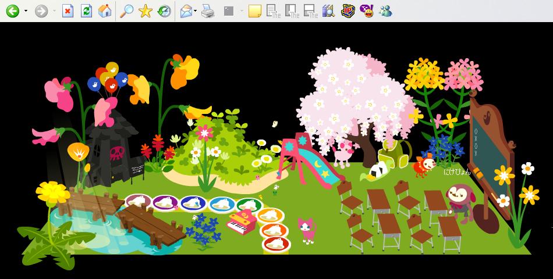Click the Refresh page icon
This screenshot has height=279, width=553.
86,11
